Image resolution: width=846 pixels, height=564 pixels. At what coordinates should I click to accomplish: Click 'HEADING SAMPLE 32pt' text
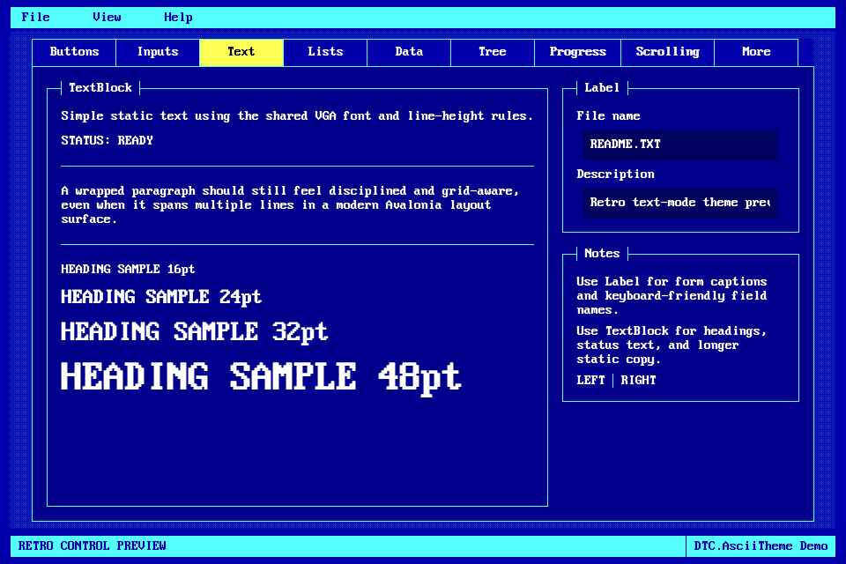pyautogui.click(x=194, y=332)
